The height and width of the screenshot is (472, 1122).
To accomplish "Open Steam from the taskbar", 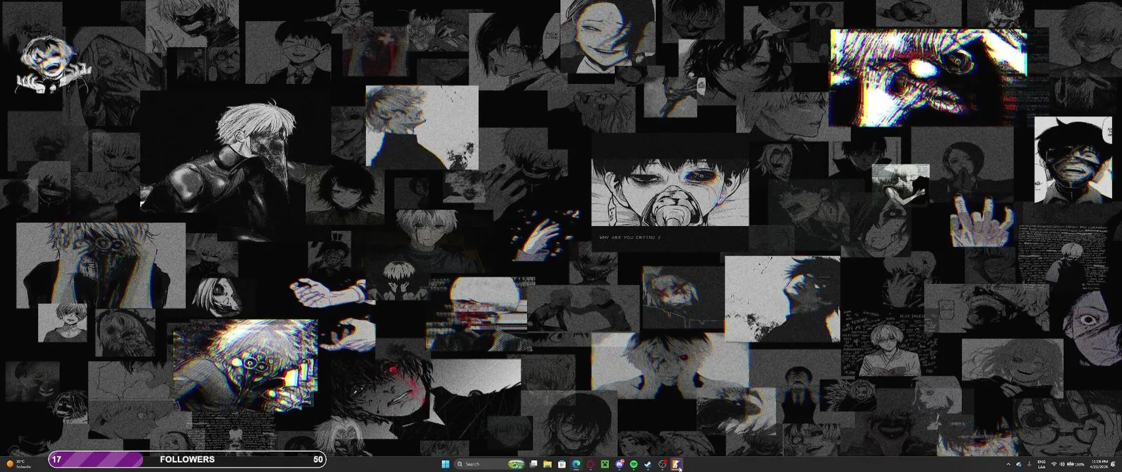I will 648,464.
